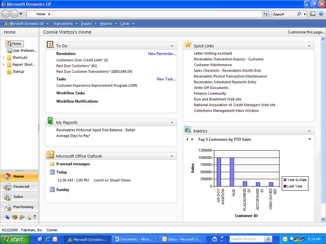The image size is (326, 244).
Task: Open Help with the question mark icon
Action: tap(321, 14)
